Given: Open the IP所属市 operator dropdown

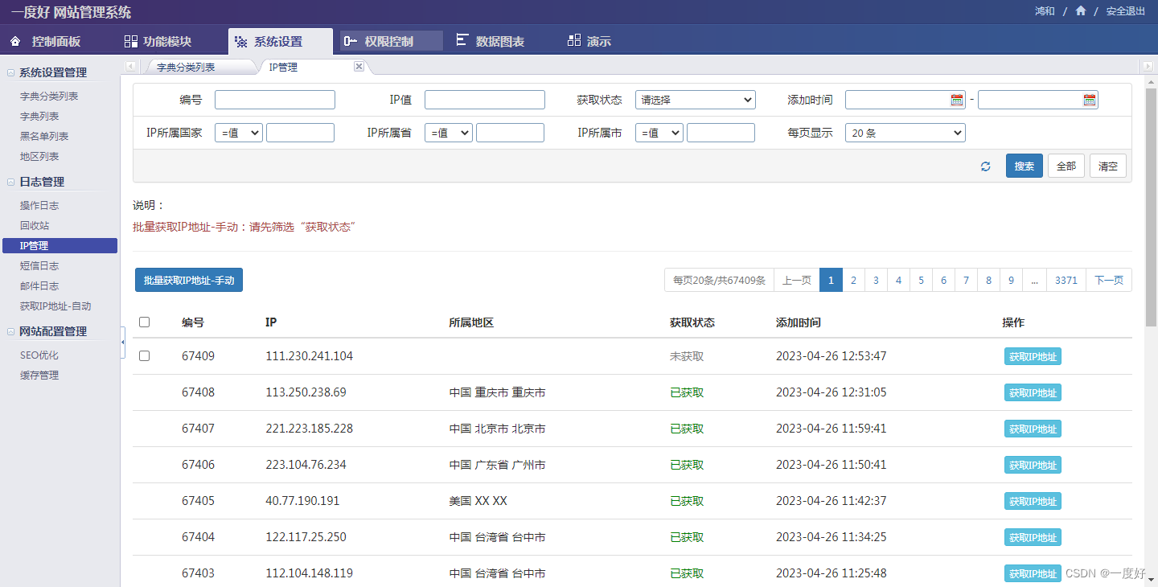Looking at the screenshot, I should coord(659,133).
